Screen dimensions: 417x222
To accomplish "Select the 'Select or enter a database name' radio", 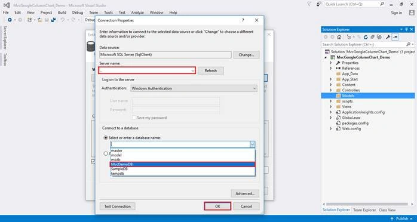I will pyautogui.click(x=106, y=138).
